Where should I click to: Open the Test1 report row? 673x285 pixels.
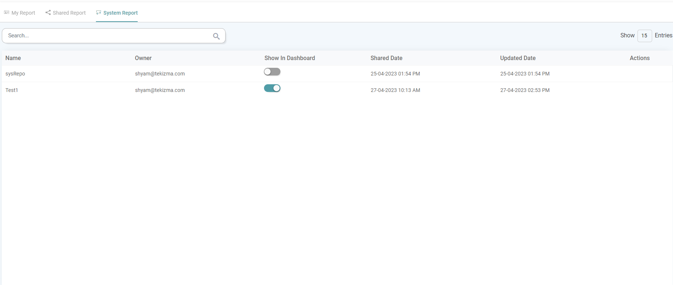pos(12,90)
